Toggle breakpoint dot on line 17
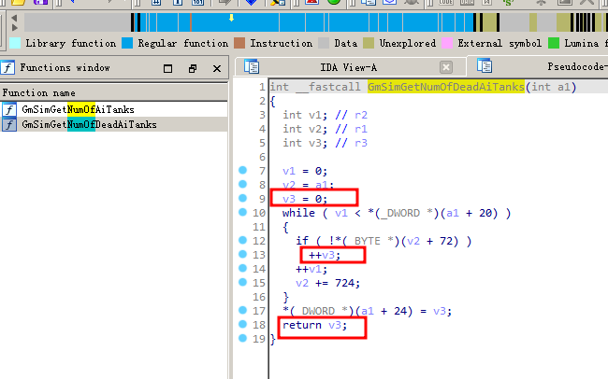The image size is (608, 379). click(243, 310)
